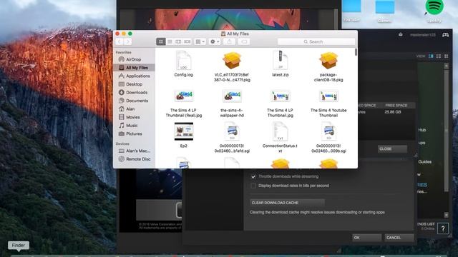The image size is (458, 257).
Task: Select Remote Disc in the sidebar
Action: coord(134,159)
